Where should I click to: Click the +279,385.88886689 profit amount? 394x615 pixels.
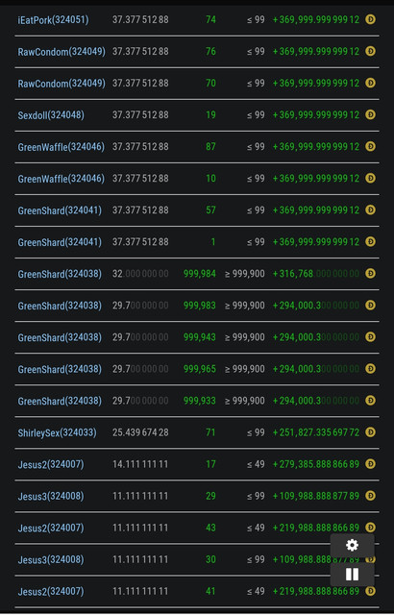pos(316,464)
